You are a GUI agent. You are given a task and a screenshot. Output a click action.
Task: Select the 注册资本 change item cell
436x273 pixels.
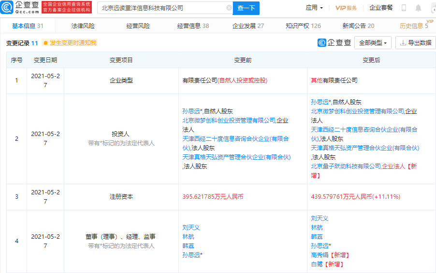click(x=121, y=197)
